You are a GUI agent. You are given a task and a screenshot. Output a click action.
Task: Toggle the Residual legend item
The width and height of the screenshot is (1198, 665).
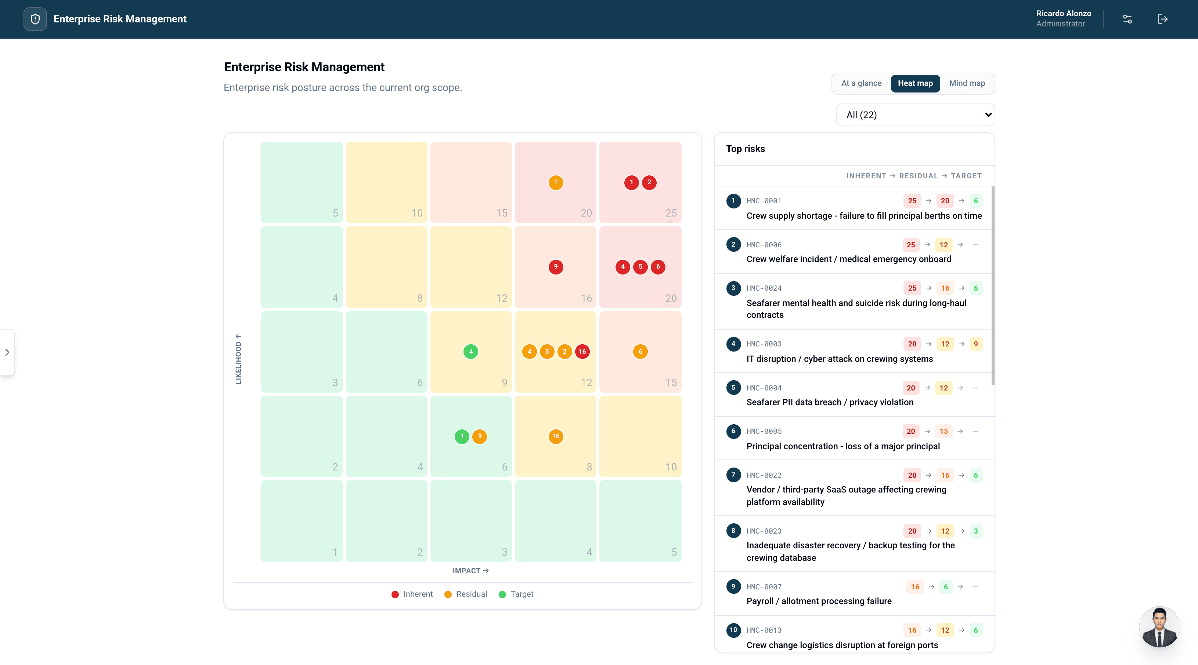pyautogui.click(x=466, y=594)
